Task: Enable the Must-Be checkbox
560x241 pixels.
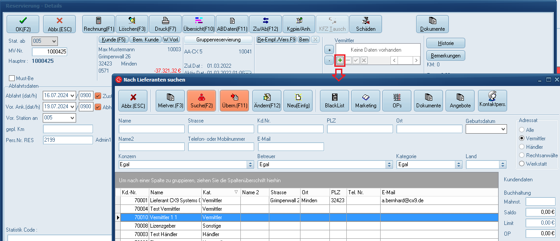Action: coord(12,78)
